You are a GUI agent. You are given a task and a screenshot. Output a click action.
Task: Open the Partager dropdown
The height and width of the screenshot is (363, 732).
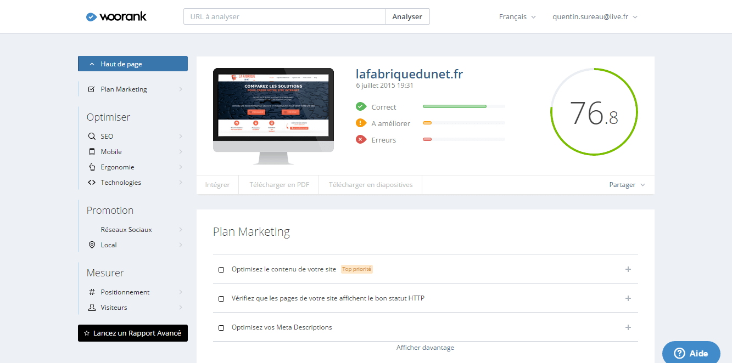point(627,185)
